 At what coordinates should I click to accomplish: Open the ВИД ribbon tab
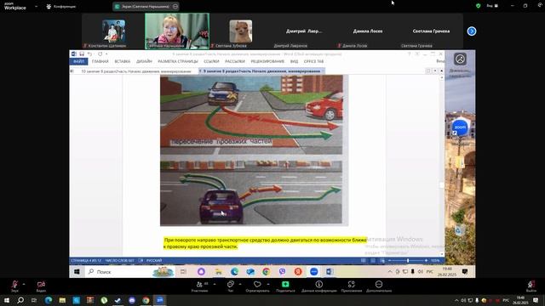point(294,61)
